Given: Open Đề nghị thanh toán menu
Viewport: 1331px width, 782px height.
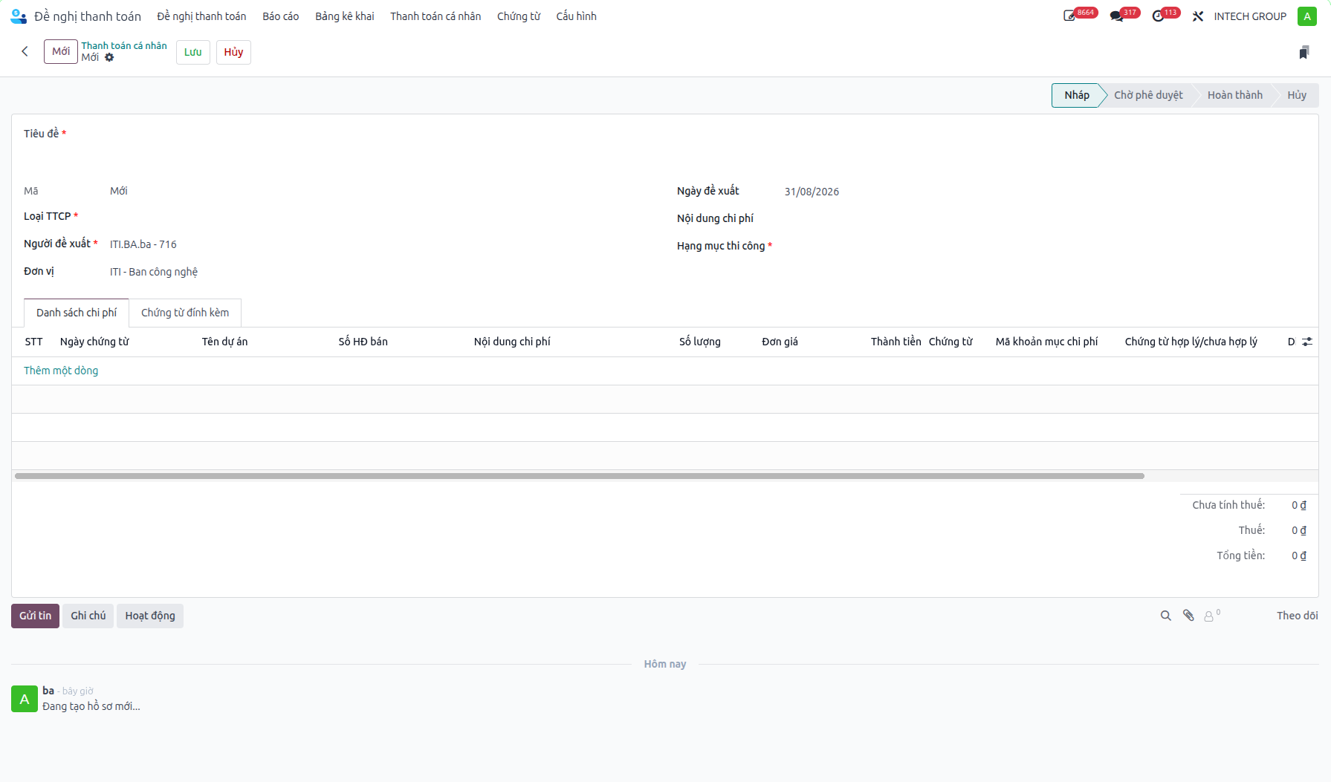Looking at the screenshot, I should (201, 16).
